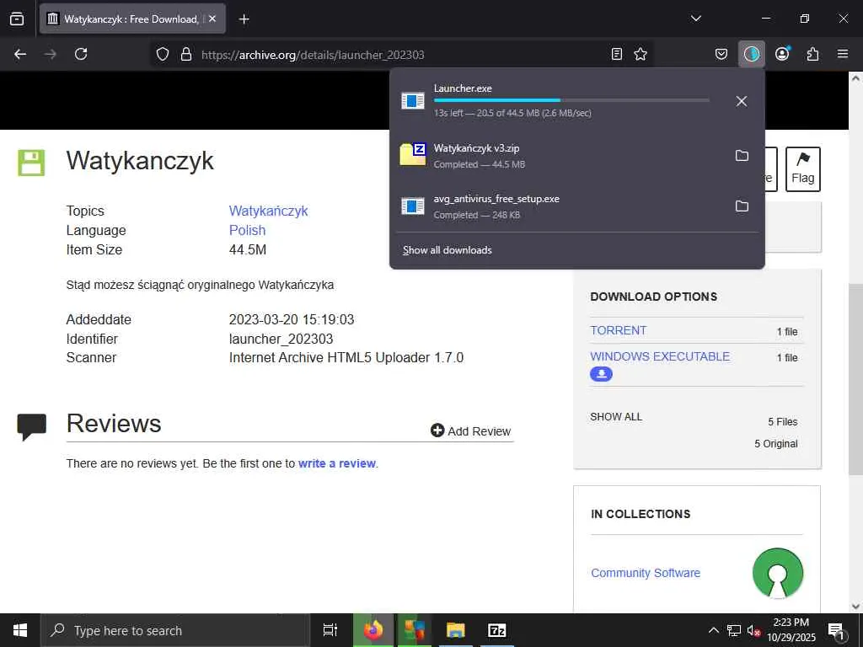The image size is (863, 647).
Task: Go back to the previous page
Action: 20,54
